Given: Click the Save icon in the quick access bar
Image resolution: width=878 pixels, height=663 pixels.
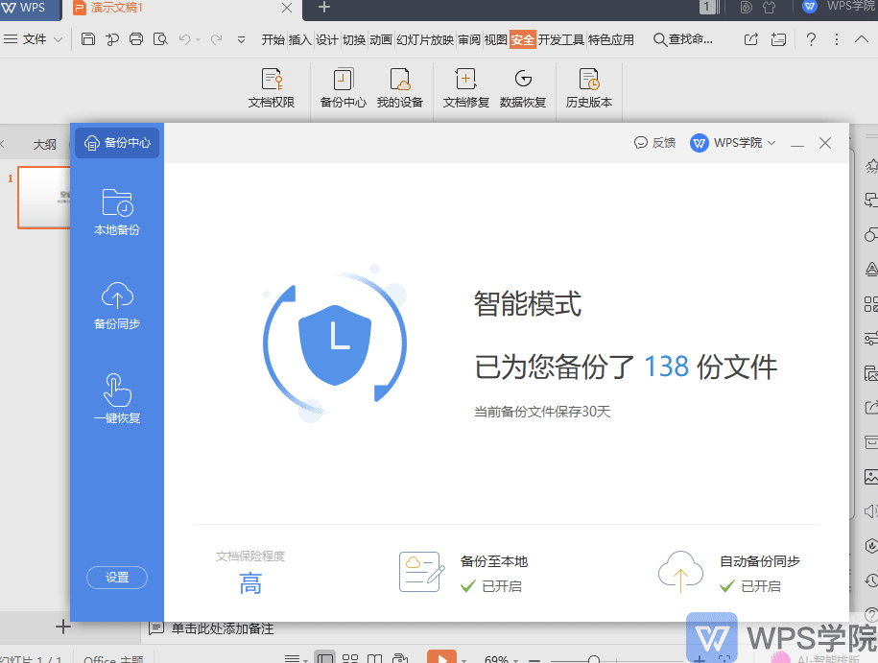Looking at the screenshot, I should pos(87,38).
